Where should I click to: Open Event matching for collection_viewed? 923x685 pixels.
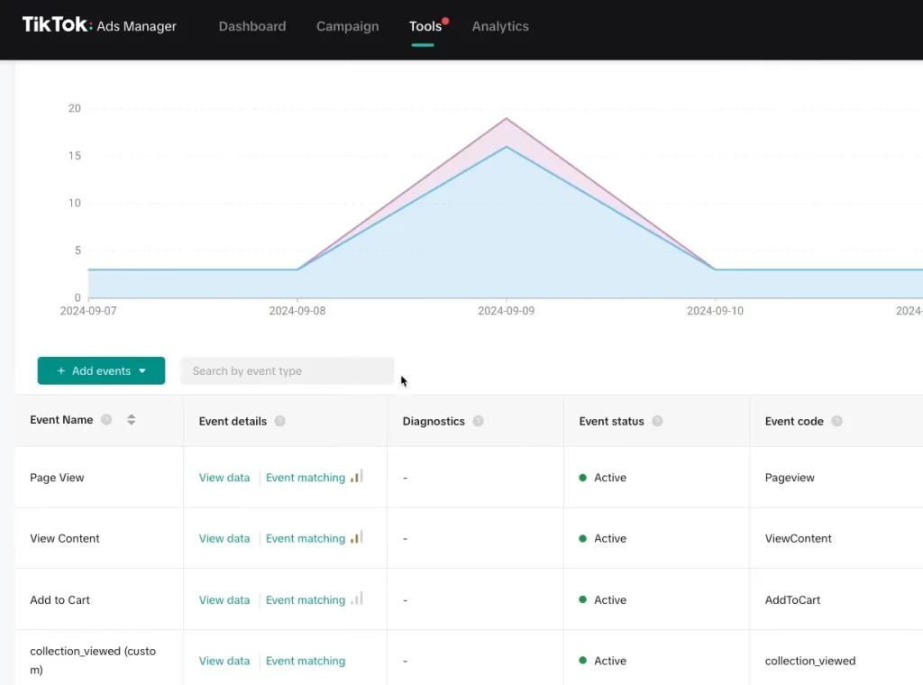(306, 661)
